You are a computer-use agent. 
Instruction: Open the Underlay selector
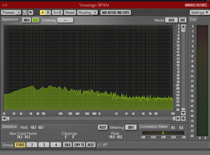[x=65, y=20]
